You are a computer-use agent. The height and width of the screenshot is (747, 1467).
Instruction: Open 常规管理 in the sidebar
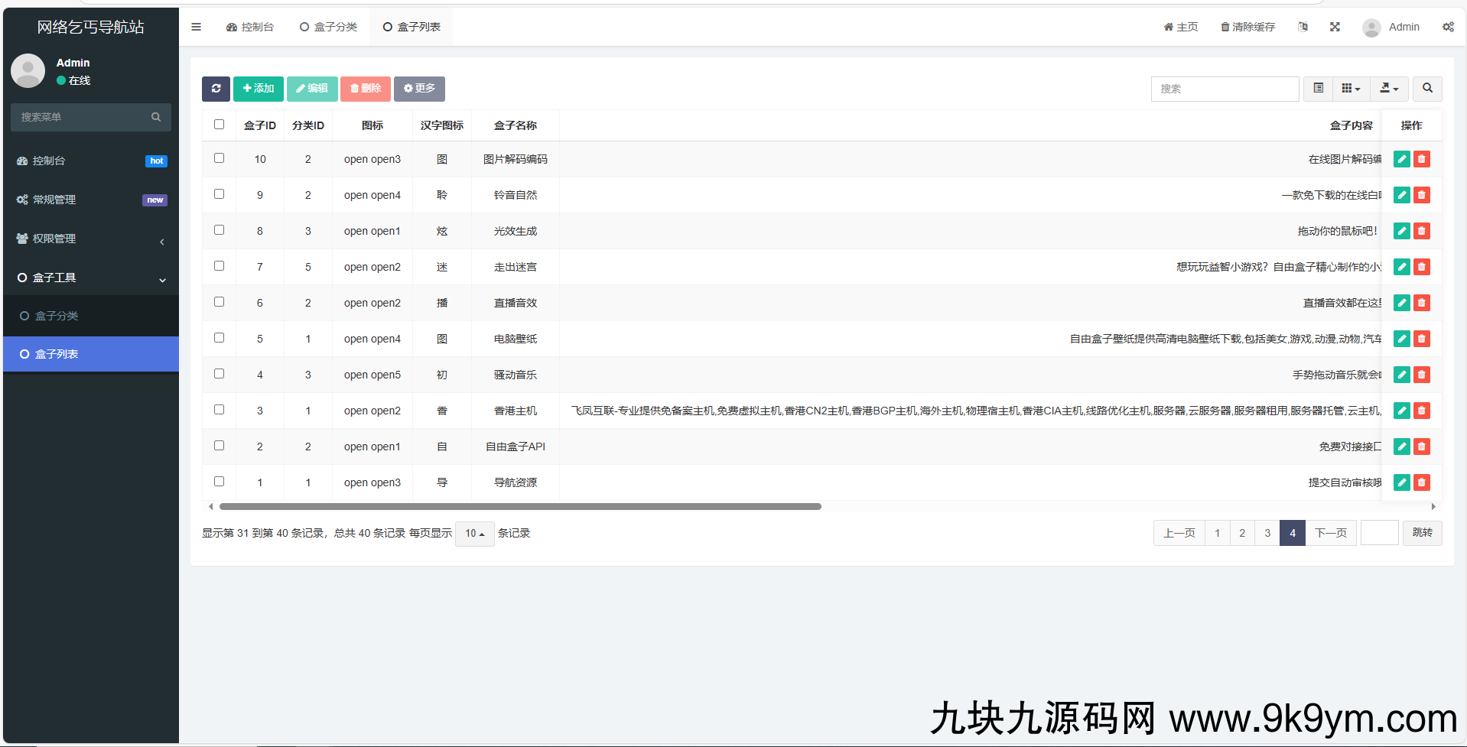91,200
